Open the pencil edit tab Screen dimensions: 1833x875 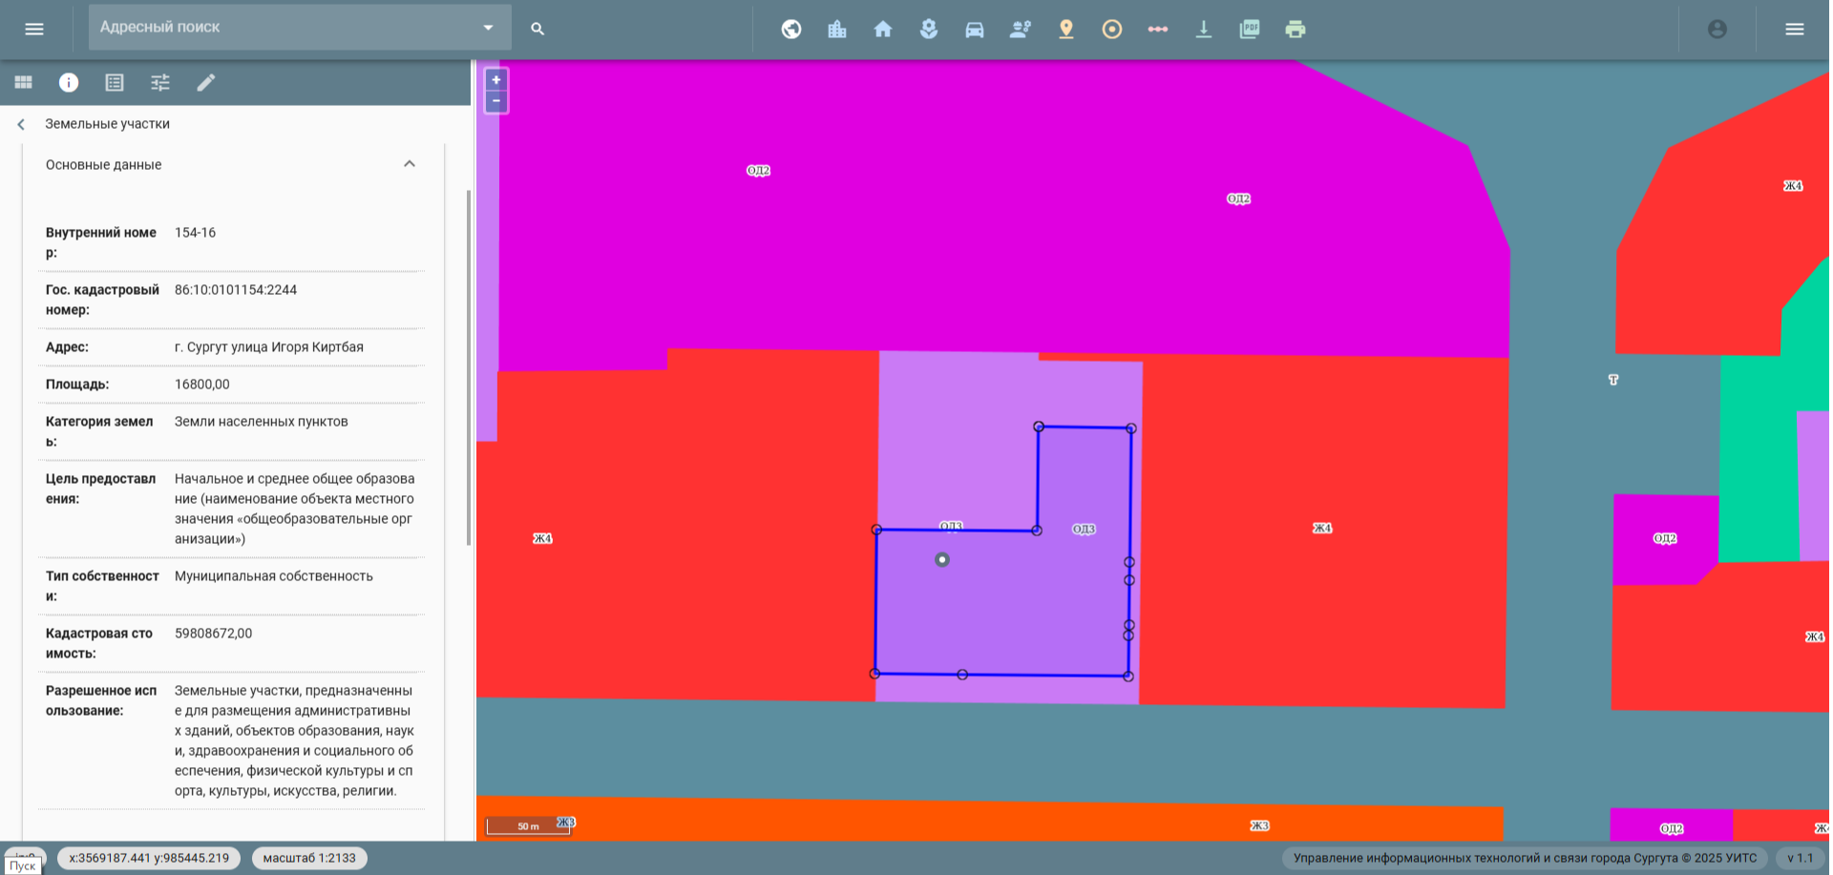point(206,82)
